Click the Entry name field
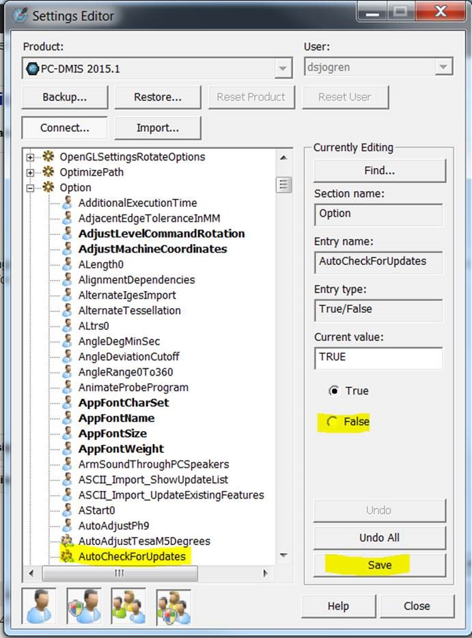Image resolution: width=472 pixels, height=638 pixels. [x=378, y=262]
